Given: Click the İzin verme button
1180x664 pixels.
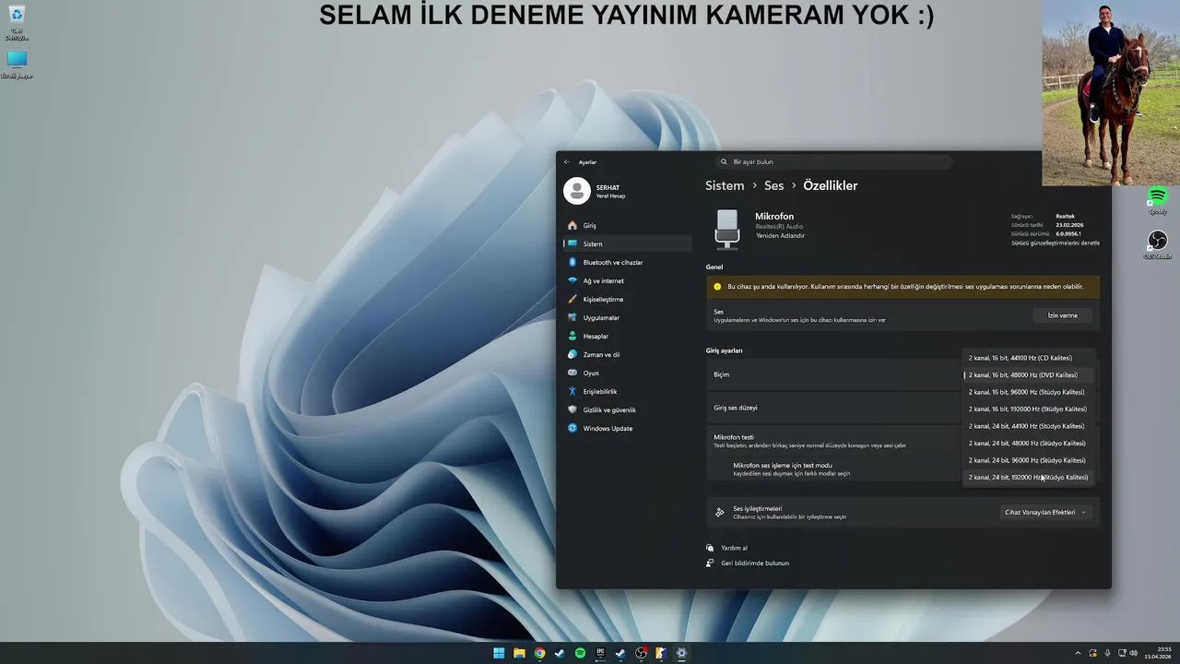Looking at the screenshot, I should [1062, 315].
